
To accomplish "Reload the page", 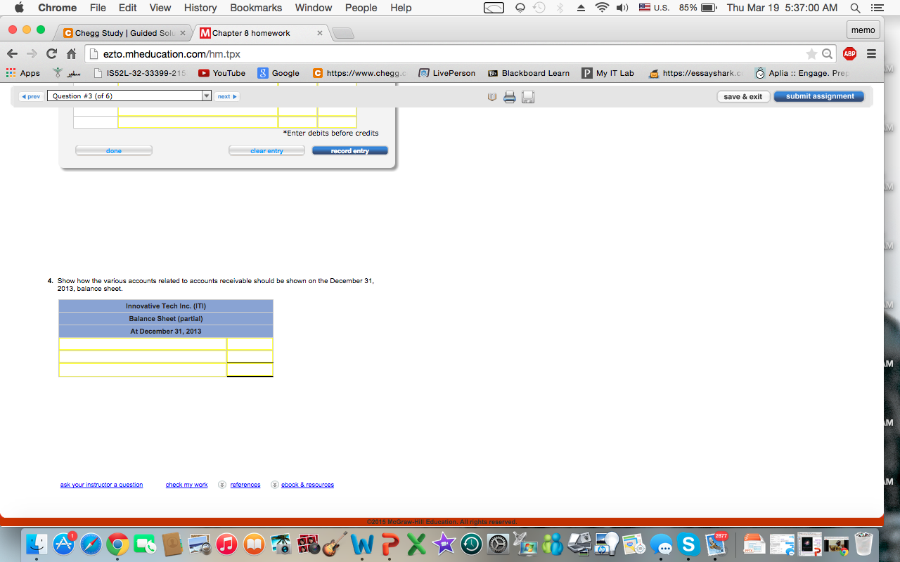I will (x=51, y=54).
